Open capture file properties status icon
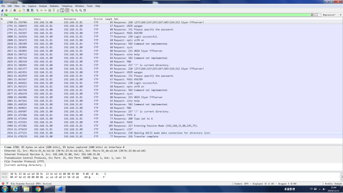This screenshot has width=343, height=193. [x=7, y=184]
